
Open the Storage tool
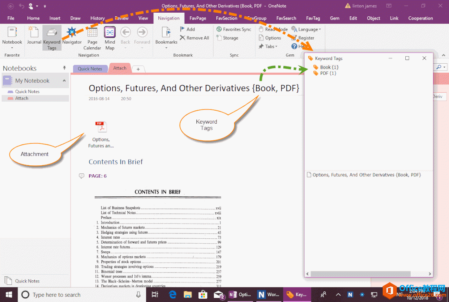[229, 38]
